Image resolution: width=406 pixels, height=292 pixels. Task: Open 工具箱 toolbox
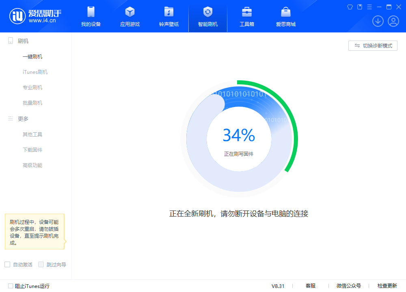(246, 16)
